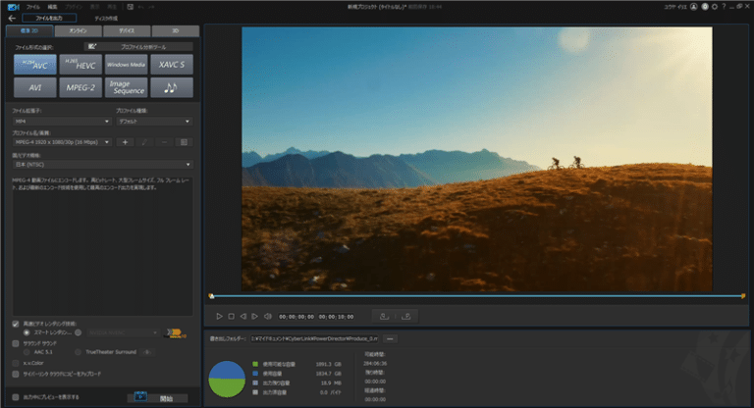Click the back arrow icon
Image resolution: width=754 pixels, height=408 pixels.
click(12, 18)
